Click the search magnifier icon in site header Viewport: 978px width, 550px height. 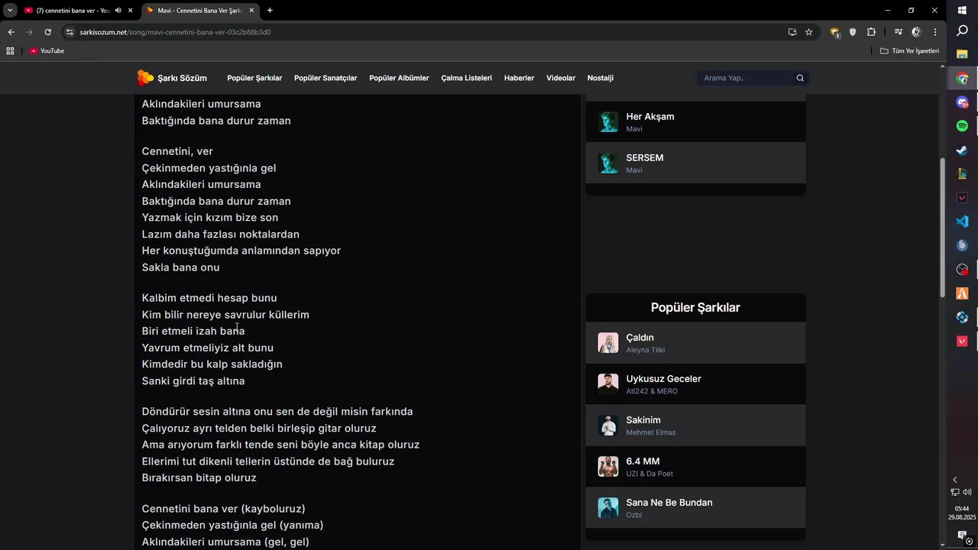[x=800, y=78]
